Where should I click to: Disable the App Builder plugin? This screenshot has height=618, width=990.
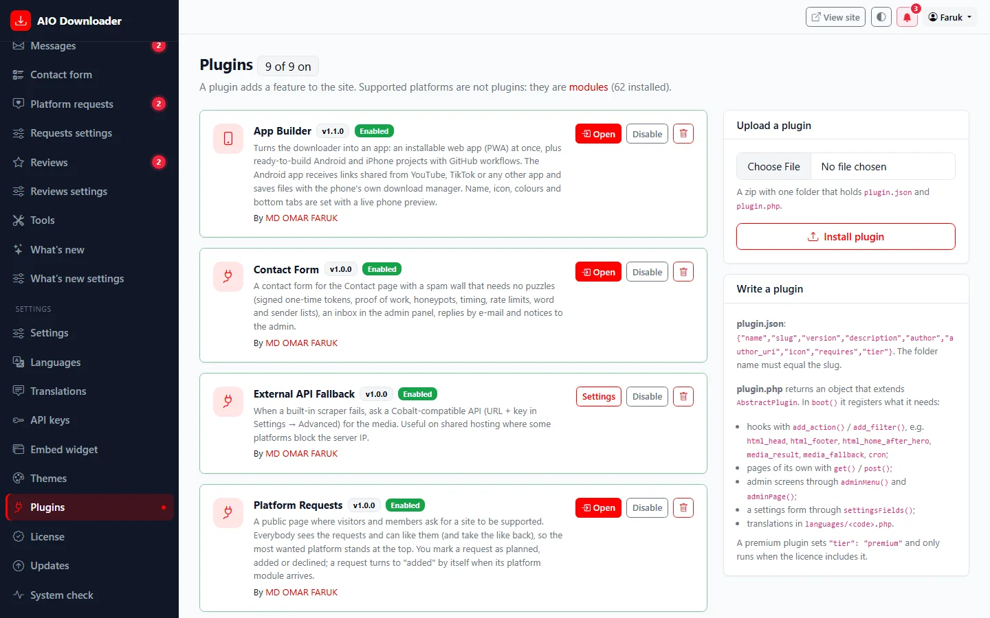click(x=647, y=134)
